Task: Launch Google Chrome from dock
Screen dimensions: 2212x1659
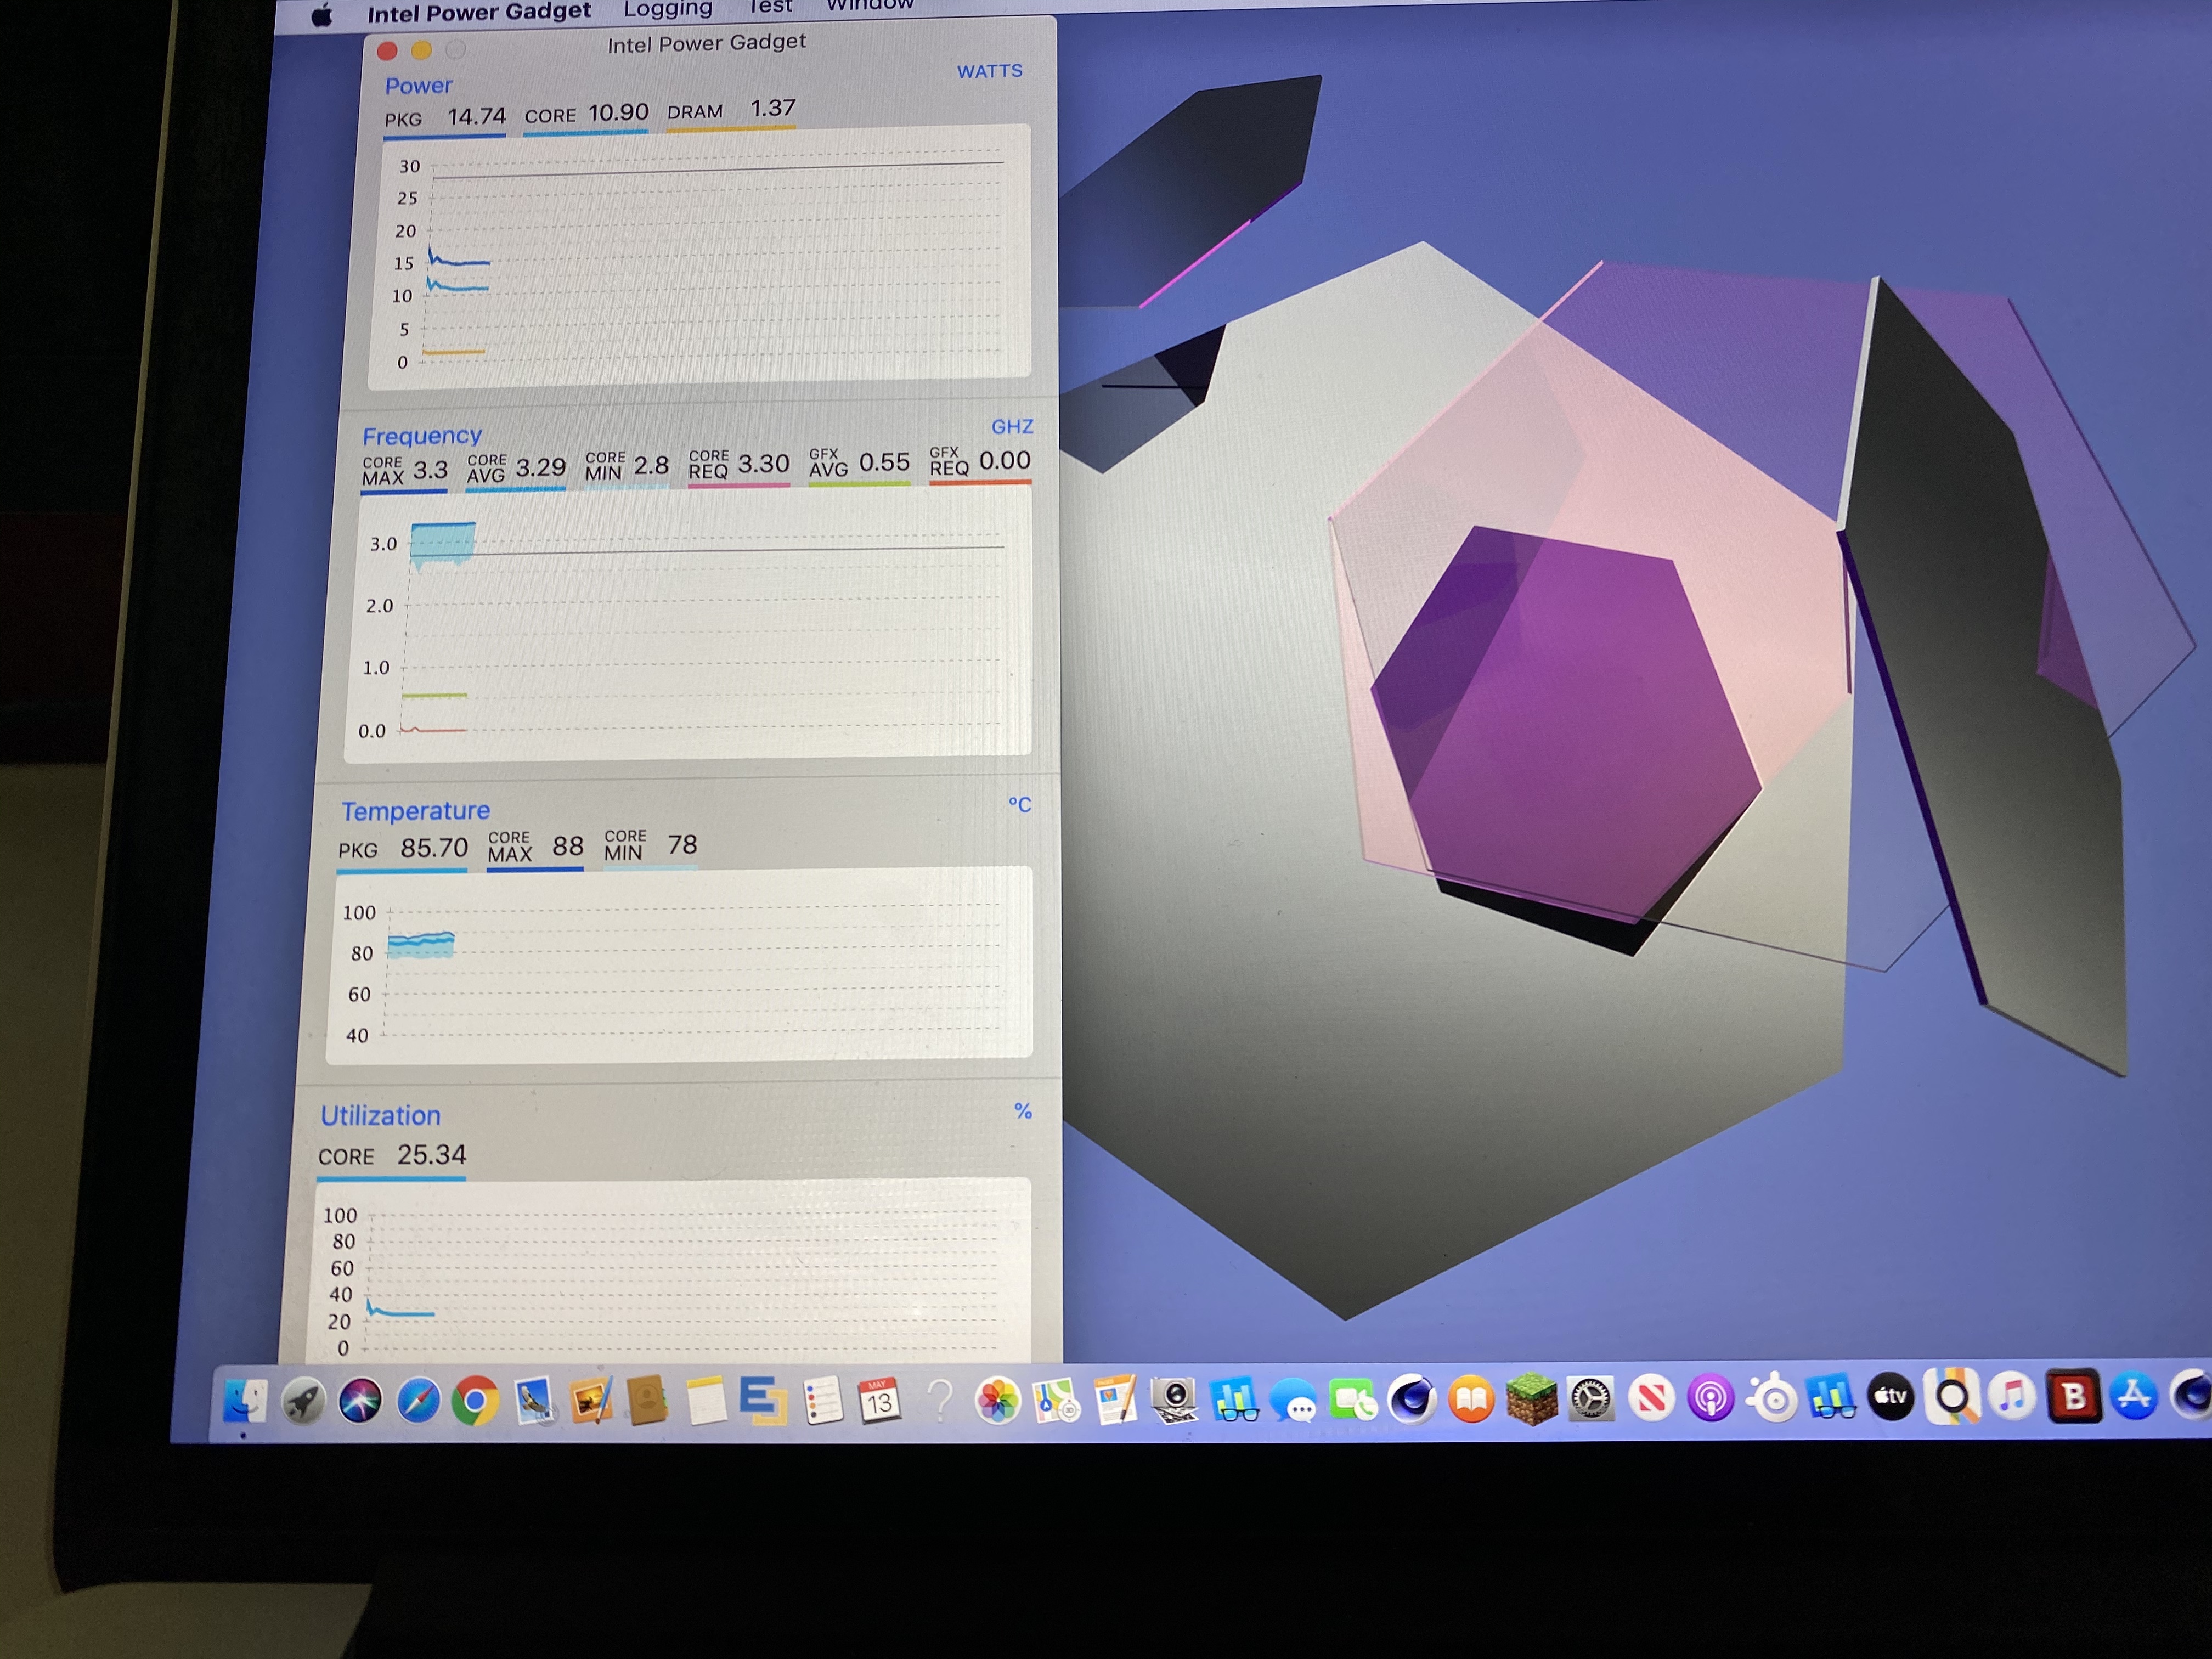Action: [x=476, y=1401]
